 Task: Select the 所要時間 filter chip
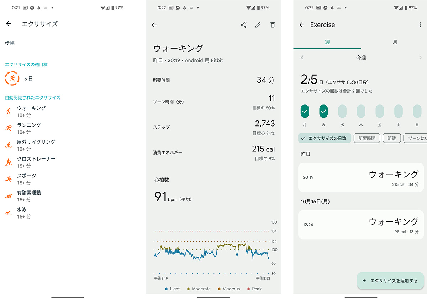point(367,138)
